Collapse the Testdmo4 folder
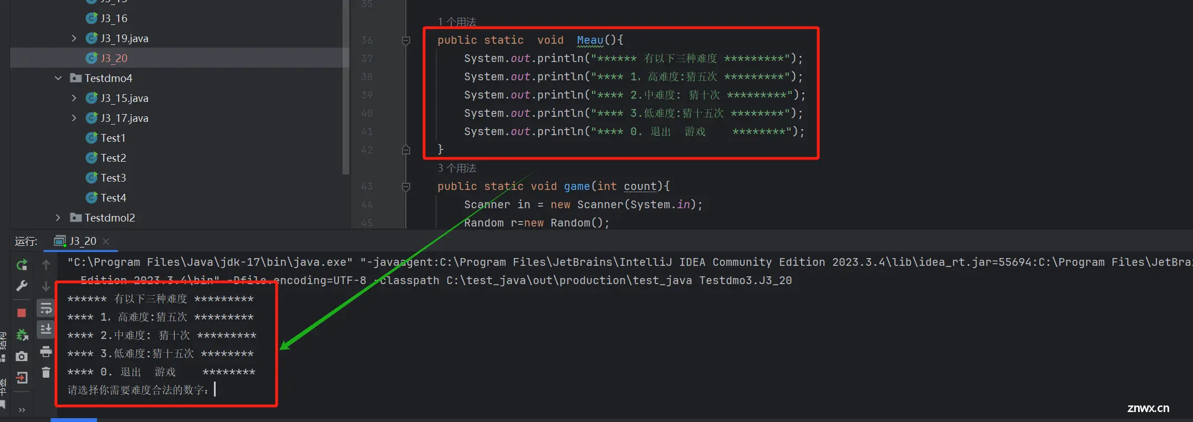Screen dimensions: 1193x422 tap(58, 78)
